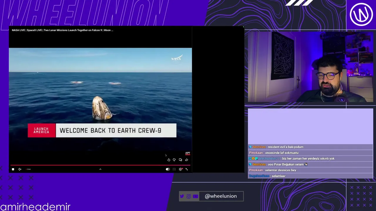Click the waving emoji after 'Doğukan selam'

pos(306,164)
